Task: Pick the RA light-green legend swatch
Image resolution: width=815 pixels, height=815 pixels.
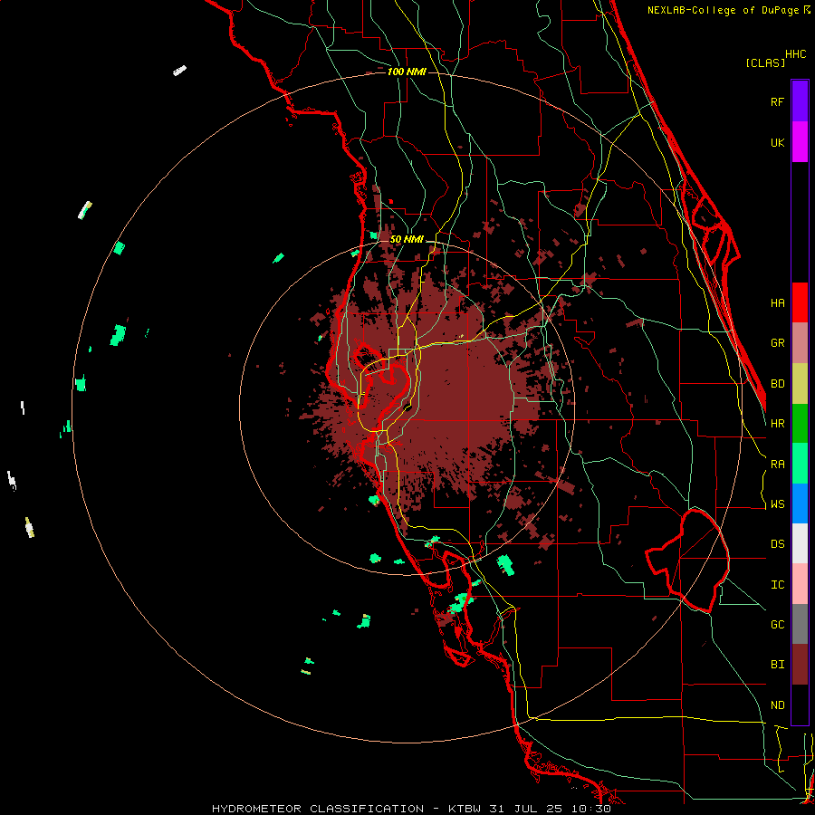Action: [800, 464]
